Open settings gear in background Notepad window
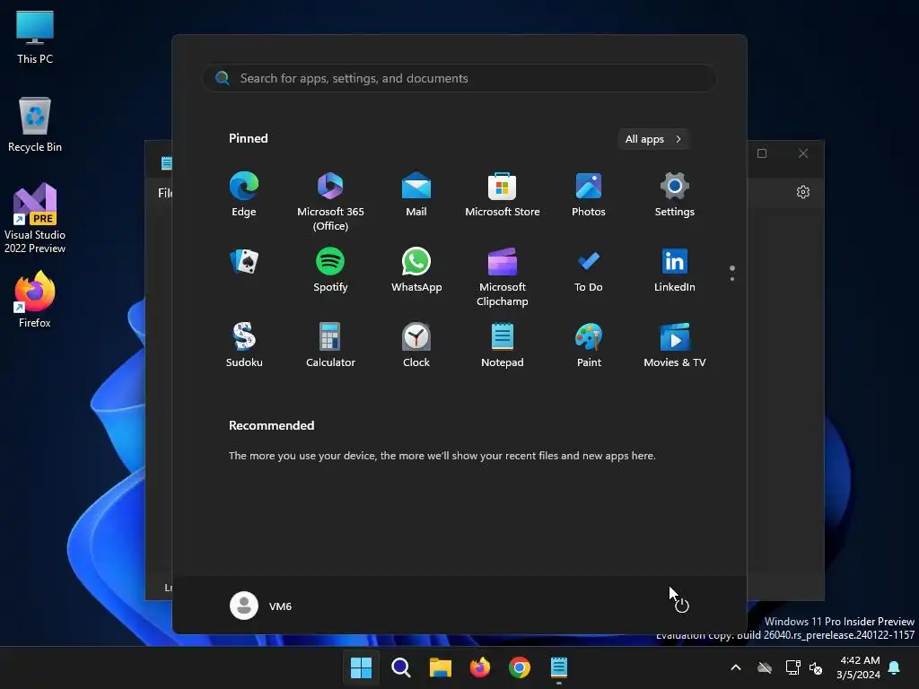 803,192
